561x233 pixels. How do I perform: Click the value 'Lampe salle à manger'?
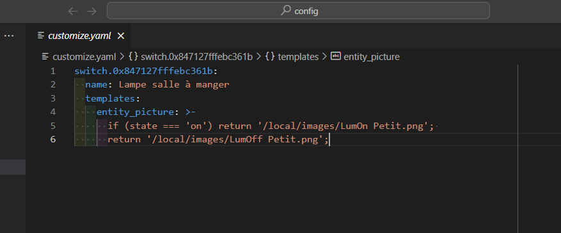click(174, 84)
